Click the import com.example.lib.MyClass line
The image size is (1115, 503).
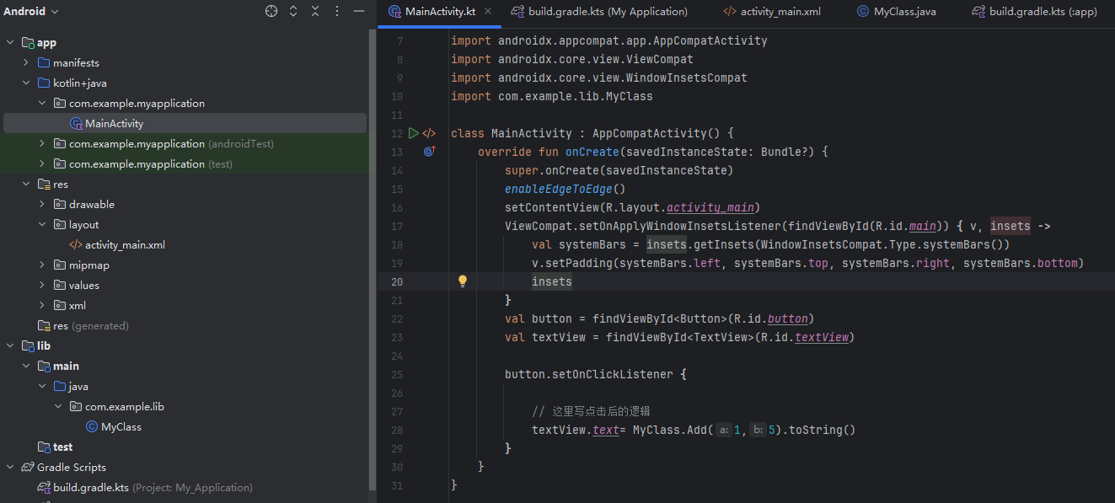click(552, 96)
